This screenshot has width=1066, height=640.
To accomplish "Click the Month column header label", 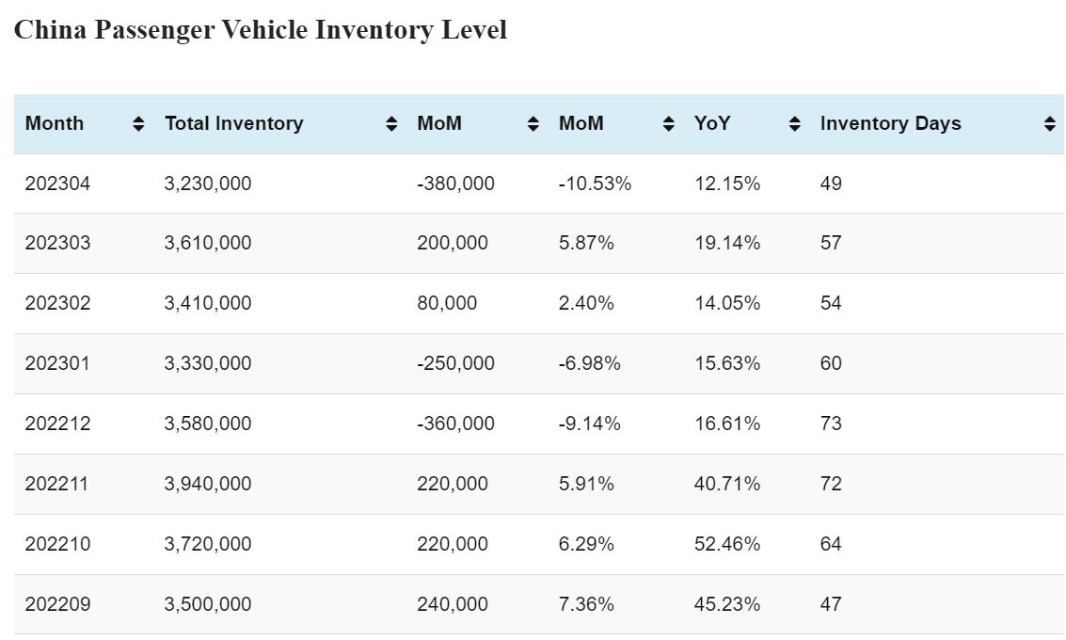I will click(x=55, y=123).
